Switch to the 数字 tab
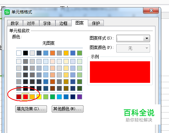169x133 pixels. (x=15, y=23)
